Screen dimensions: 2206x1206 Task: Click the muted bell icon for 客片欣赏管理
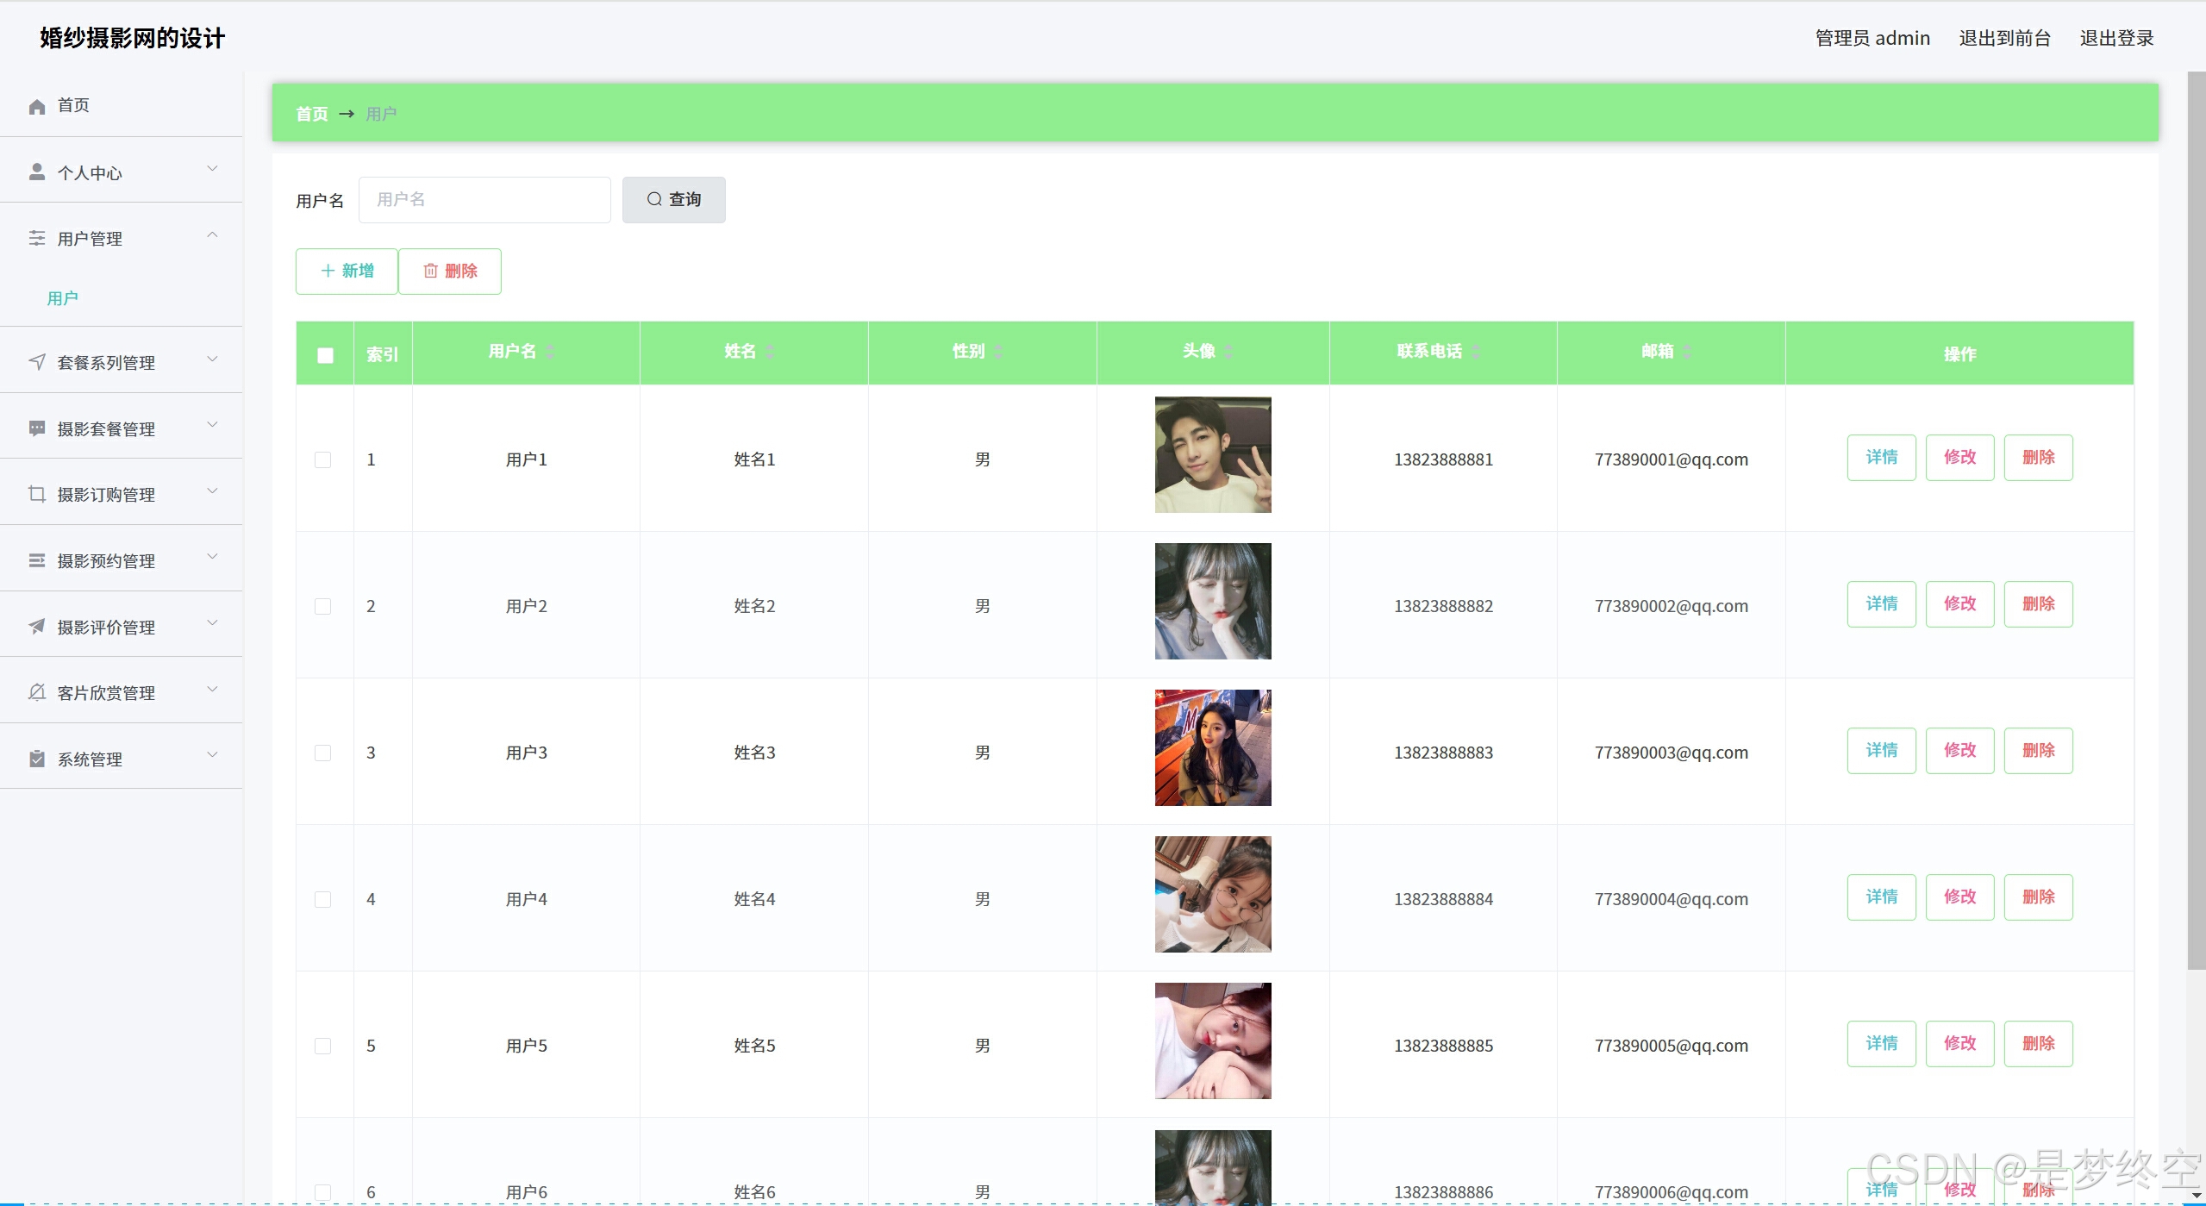(36, 692)
